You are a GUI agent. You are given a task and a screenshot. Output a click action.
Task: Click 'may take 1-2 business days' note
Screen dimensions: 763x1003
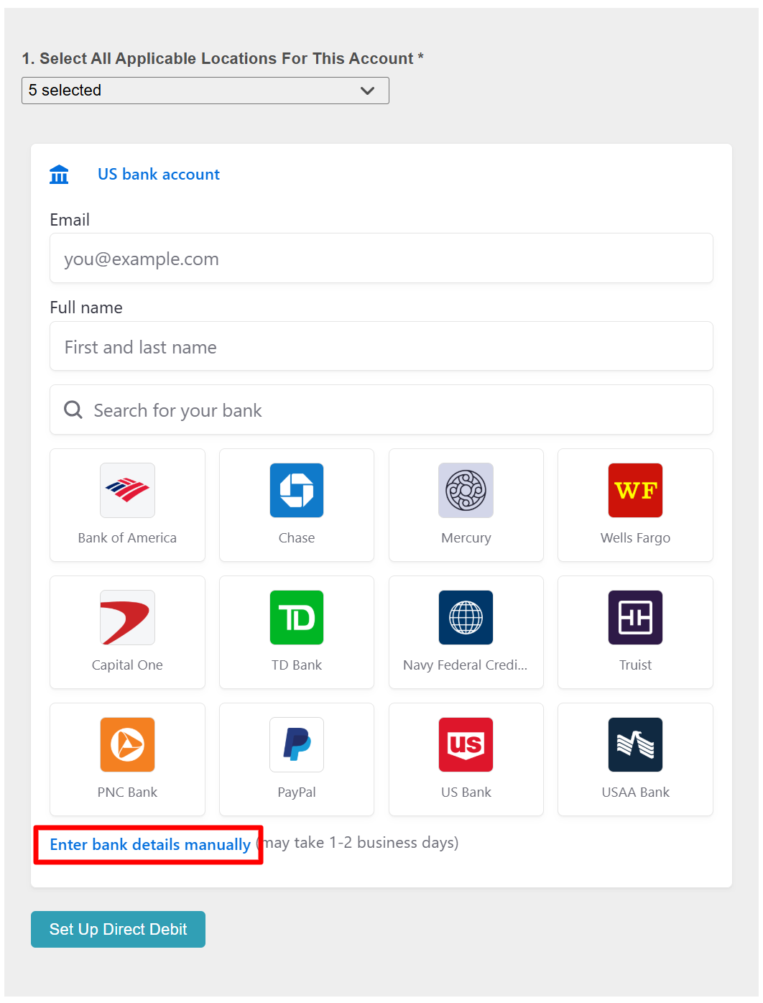359,843
